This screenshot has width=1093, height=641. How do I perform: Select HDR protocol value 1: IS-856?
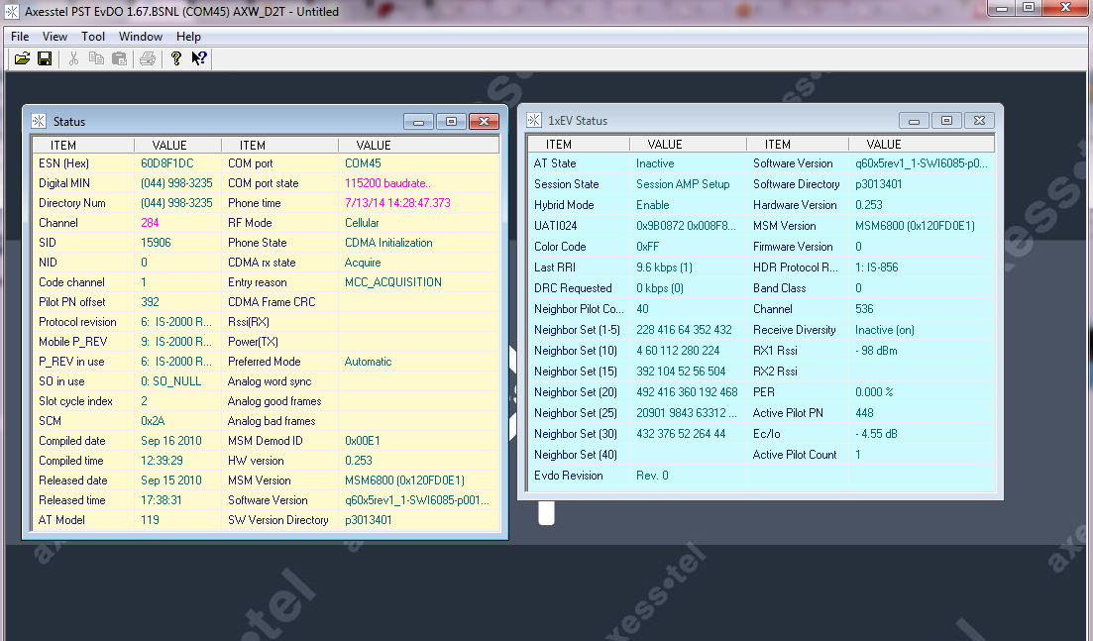pyautogui.click(x=877, y=267)
